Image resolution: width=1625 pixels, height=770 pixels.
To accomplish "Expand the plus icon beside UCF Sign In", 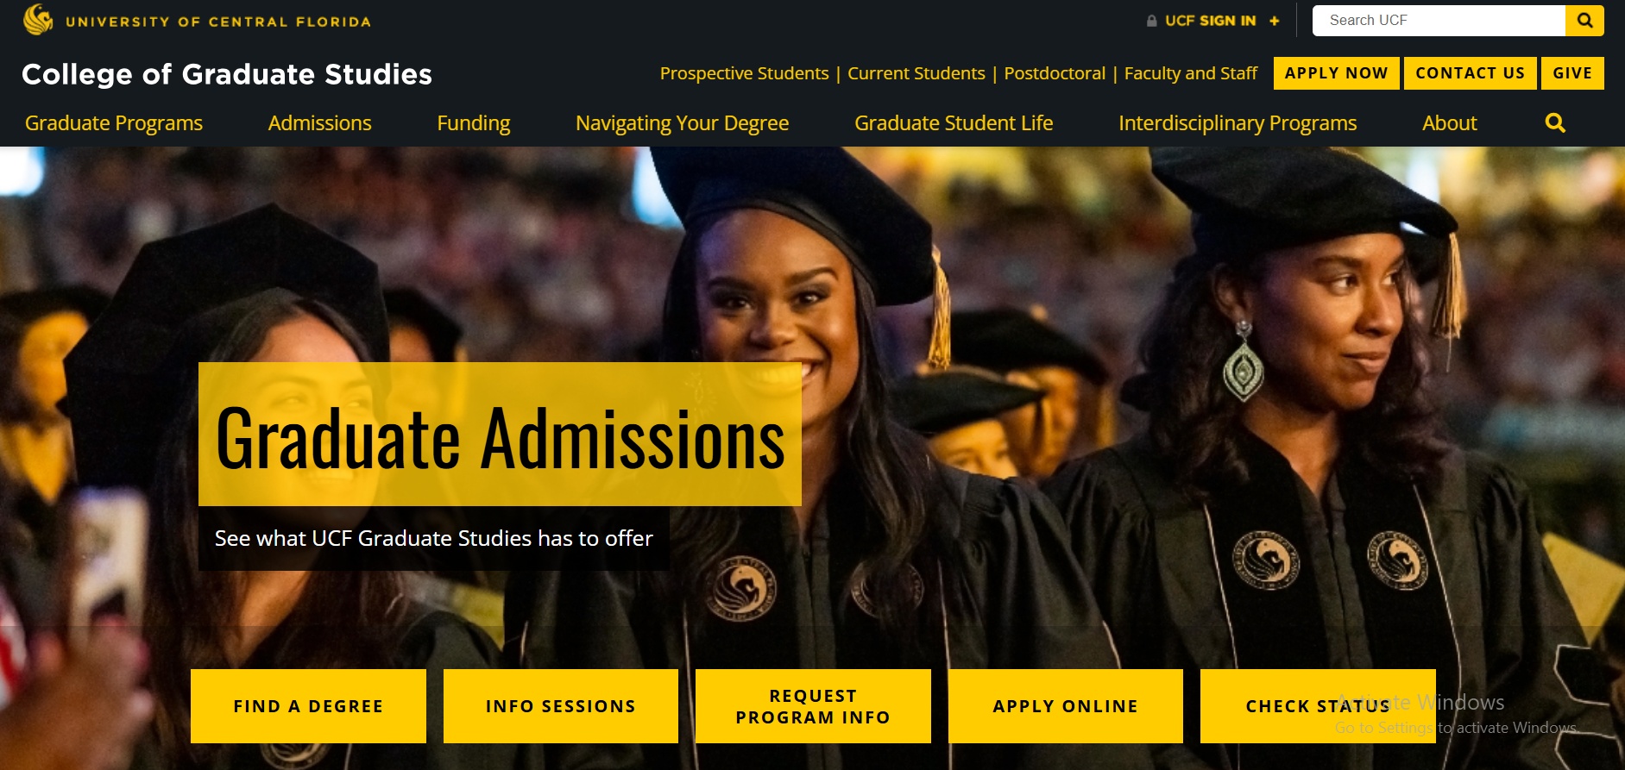I will [1274, 21].
